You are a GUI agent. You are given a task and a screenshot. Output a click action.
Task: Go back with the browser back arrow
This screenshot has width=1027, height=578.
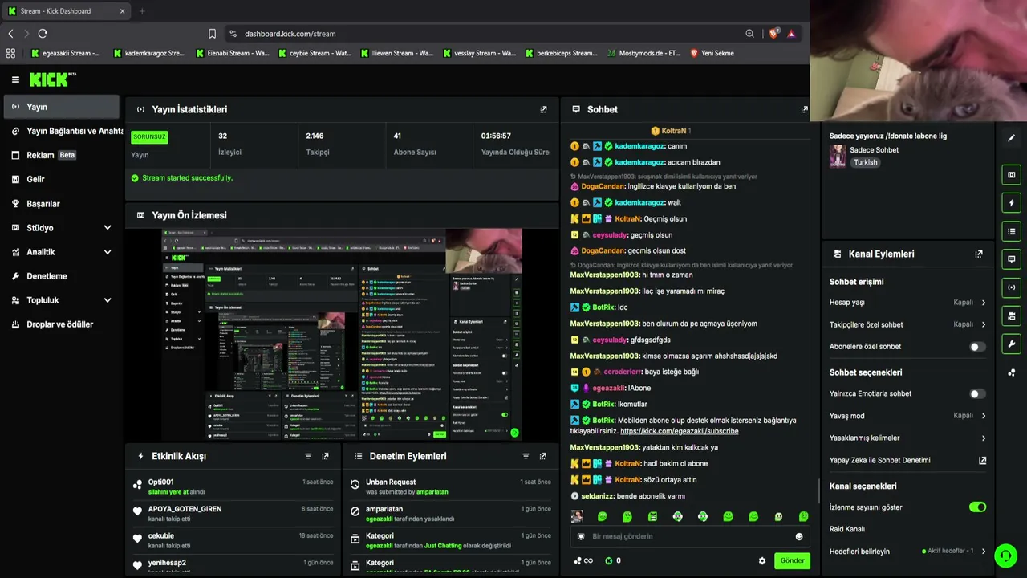(x=10, y=34)
